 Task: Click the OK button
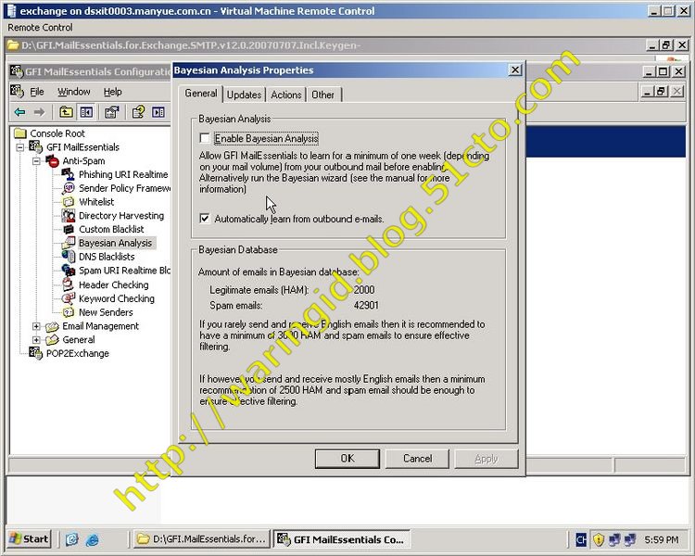tap(347, 459)
